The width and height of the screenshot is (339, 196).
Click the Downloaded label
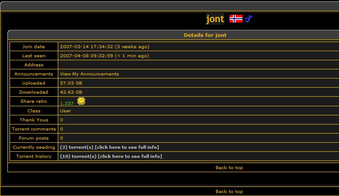tap(34, 92)
